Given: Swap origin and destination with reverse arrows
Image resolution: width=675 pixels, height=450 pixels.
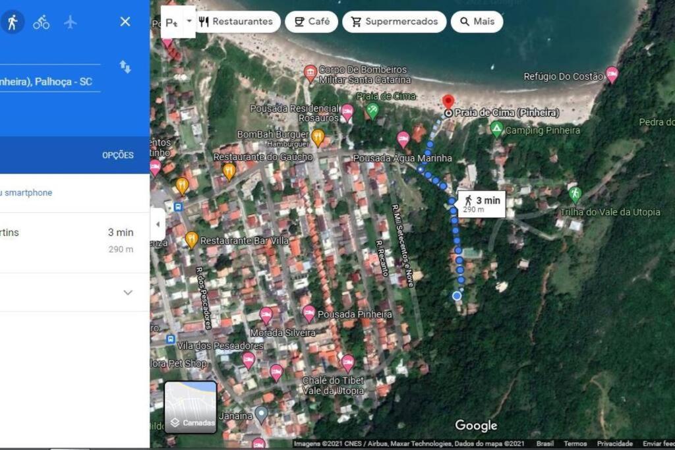Looking at the screenshot, I should [x=125, y=67].
